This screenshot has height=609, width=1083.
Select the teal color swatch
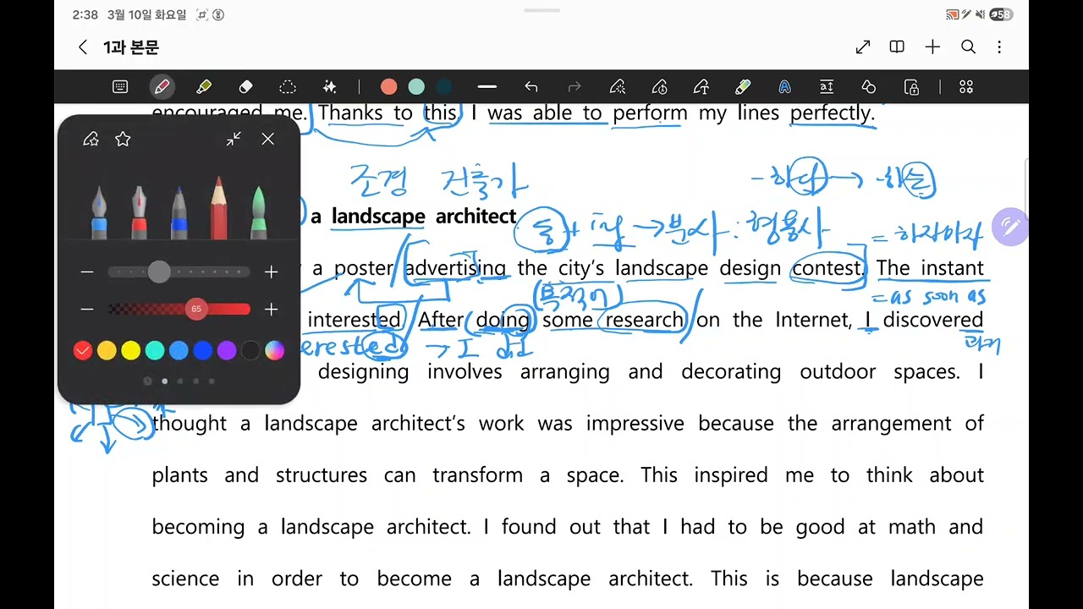(x=155, y=350)
